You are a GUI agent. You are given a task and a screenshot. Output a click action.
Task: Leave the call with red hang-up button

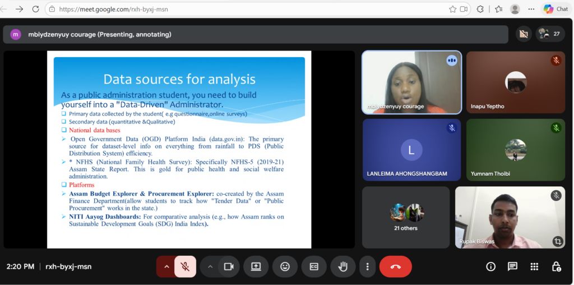395,266
